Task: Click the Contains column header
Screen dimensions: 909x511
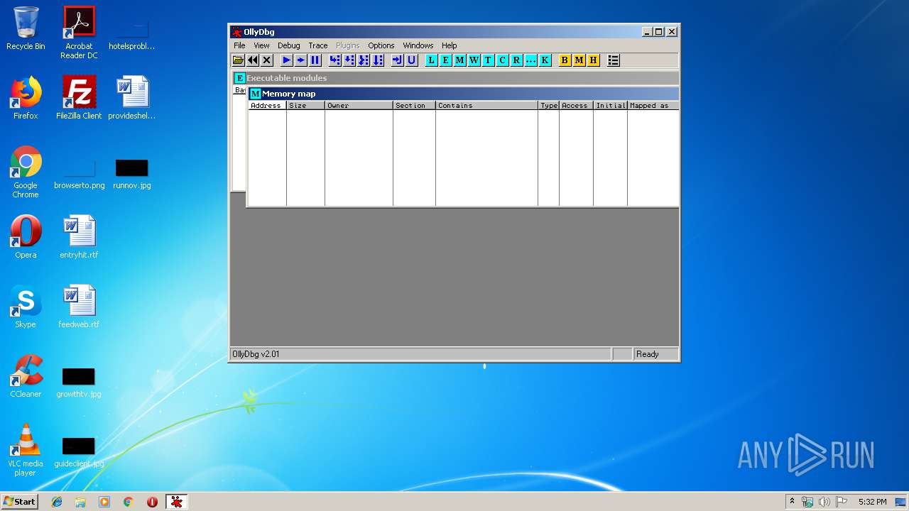Action: tap(486, 106)
